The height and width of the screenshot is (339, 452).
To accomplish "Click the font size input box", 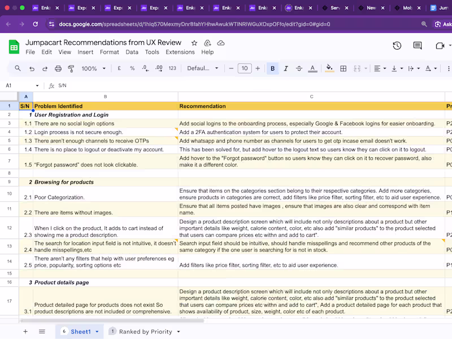I will click(x=244, y=68).
